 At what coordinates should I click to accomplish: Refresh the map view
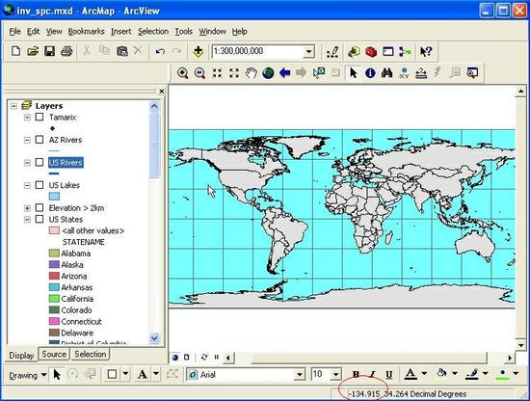tap(204, 357)
